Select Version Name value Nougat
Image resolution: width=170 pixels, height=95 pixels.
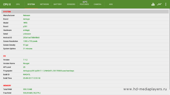(x=26, y=63)
